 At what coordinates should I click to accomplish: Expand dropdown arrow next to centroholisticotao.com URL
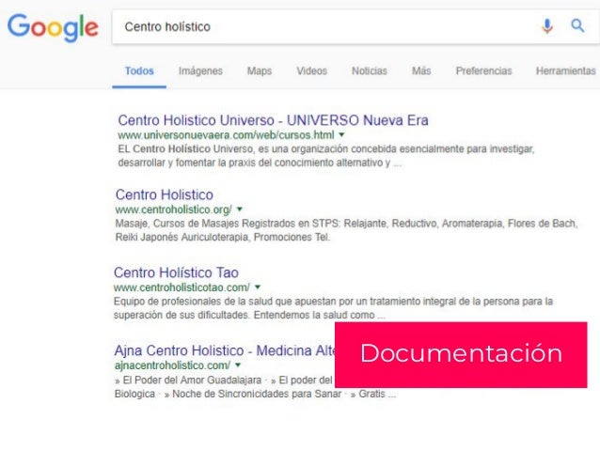[x=258, y=287]
